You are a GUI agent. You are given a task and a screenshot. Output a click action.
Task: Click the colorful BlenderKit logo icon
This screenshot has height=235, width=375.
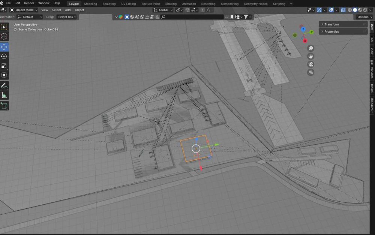coord(121,17)
